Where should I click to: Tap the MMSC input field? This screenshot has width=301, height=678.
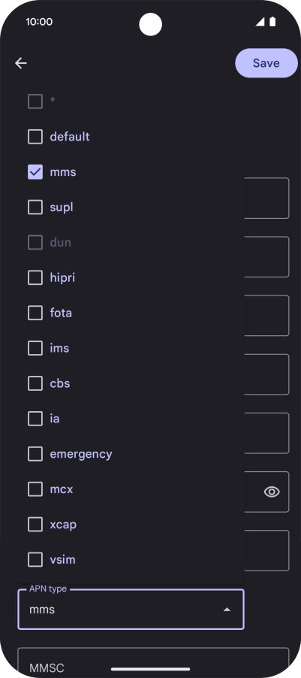(x=153, y=662)
